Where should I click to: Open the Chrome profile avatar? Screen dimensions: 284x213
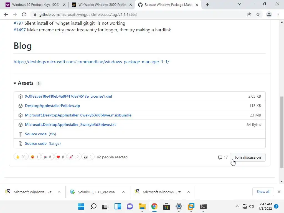coord(269,14)
